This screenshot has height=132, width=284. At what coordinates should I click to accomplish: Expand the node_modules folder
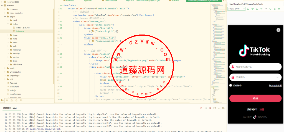[5, 13]
